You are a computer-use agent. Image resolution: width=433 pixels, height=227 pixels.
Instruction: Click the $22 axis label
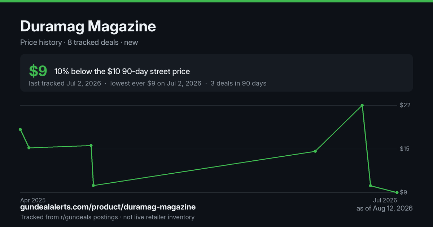(405, 105)
